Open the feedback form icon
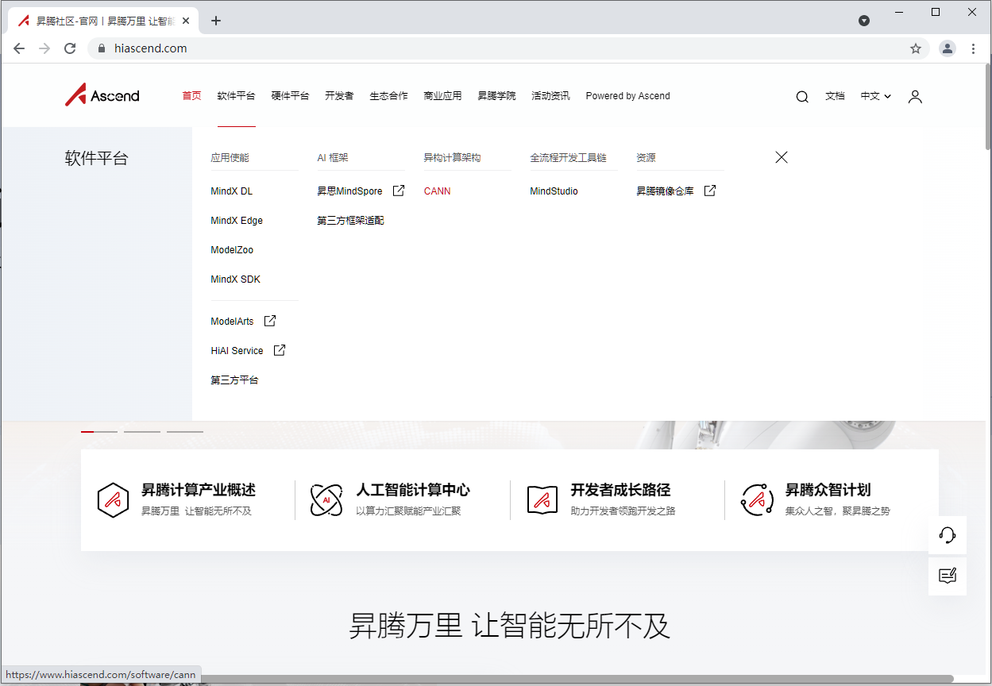Screen dimensions: 992x686 click(948, 576)
